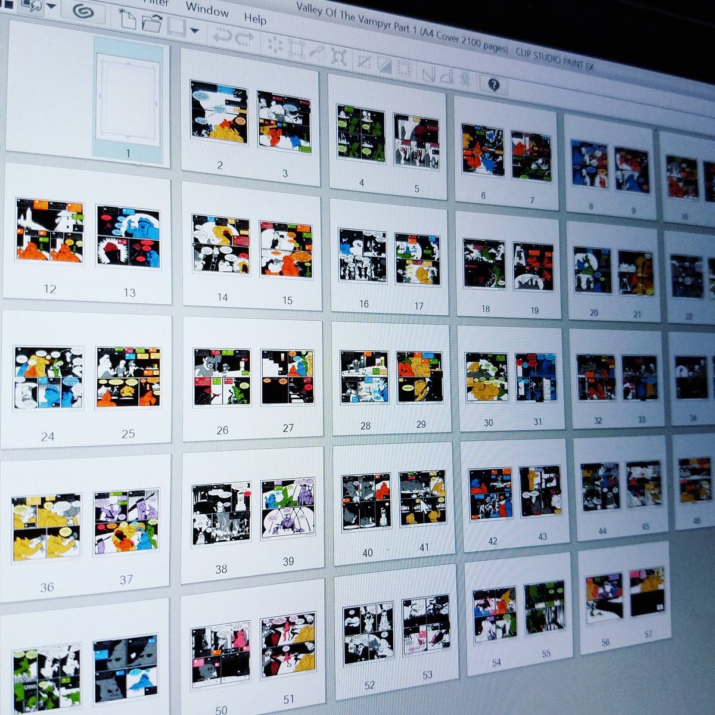Viewport: 715px width, 715px height.
Task: Select page 20 thumbnail
Action: pyautogui.click(x=592, y=271)
